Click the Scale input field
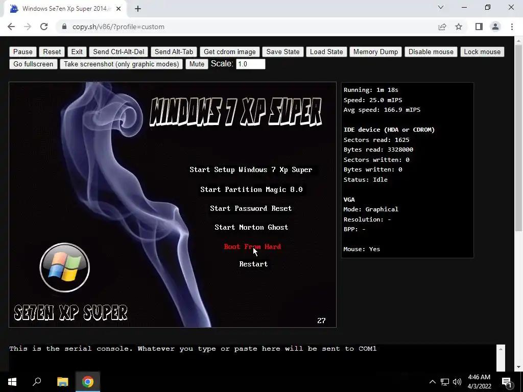This screenshot has height=392, width=523. [x=250, y=64]
